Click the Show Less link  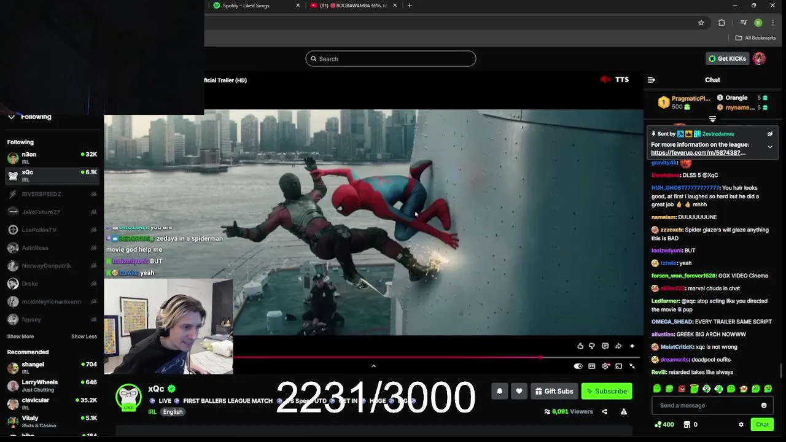[x=84, y=336]
